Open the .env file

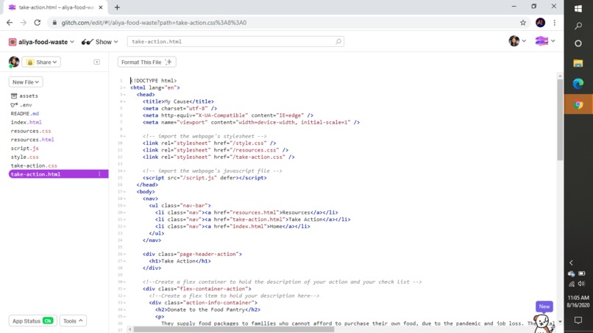pos(21,104)
